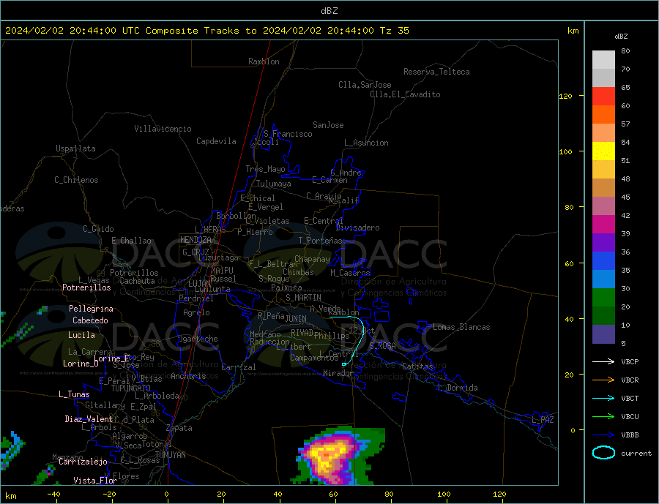Click the Reserva_Telteca label

pos(436,72)
